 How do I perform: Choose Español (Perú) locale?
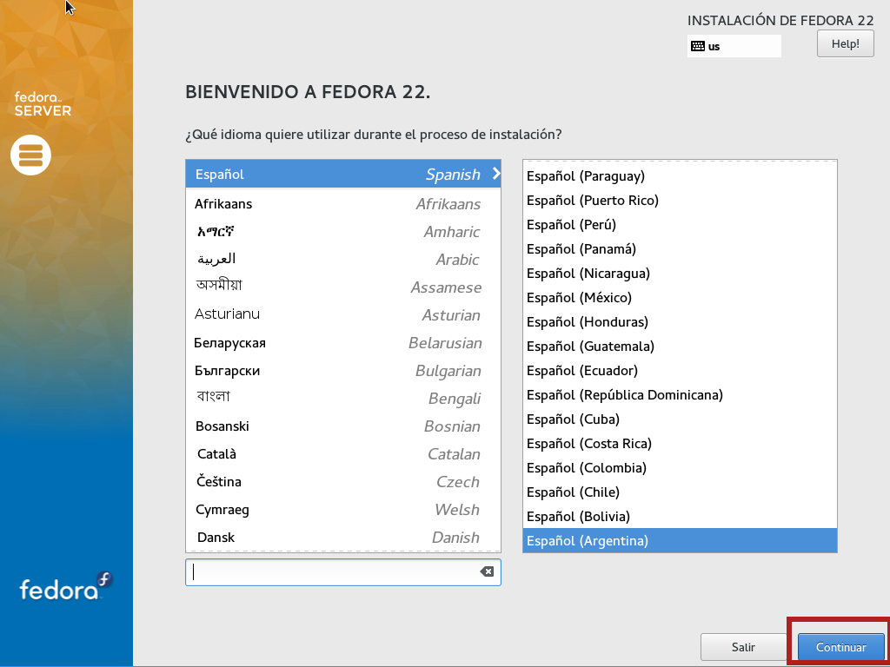coord(680,225)
